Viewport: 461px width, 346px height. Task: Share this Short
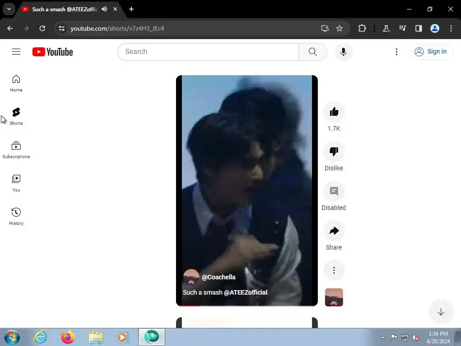point(334,231)
